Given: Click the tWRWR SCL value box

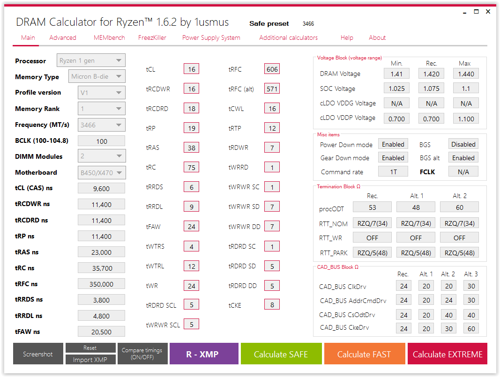Looking at the screenshot, I should click(191, 325).
